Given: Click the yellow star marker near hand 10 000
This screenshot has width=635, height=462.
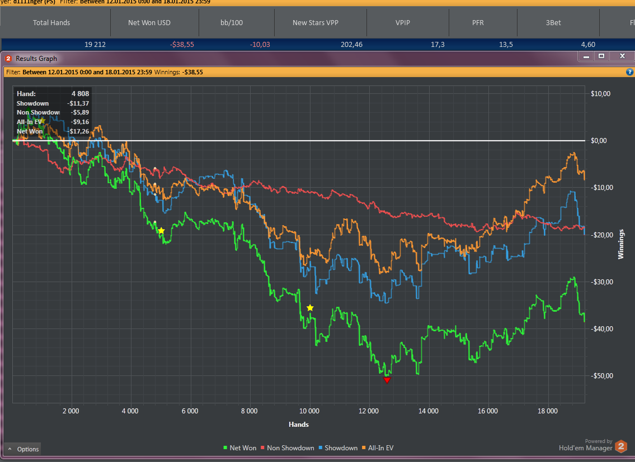Looking at the screenshot, I should [310, 308].
